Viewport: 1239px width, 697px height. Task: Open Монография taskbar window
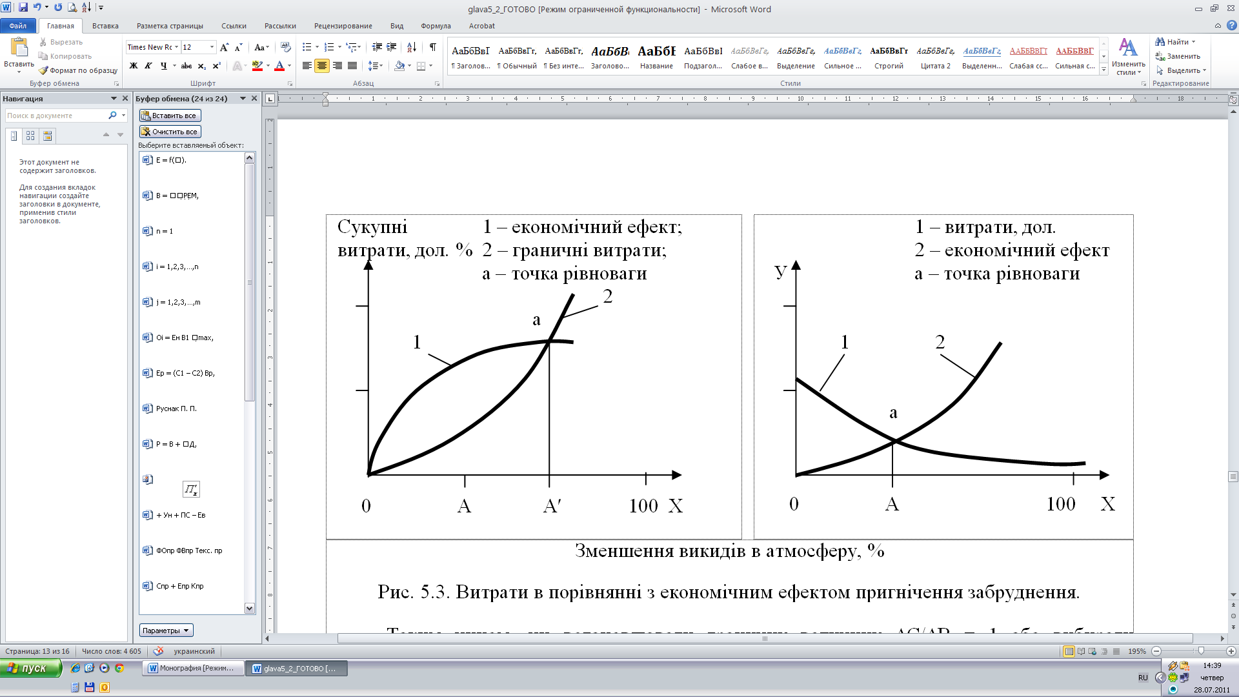tap(193, 668)
